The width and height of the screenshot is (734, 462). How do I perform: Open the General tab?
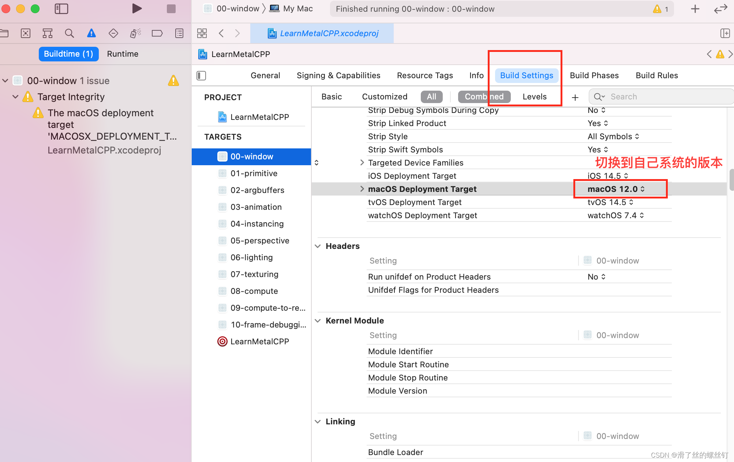[265, 75]
